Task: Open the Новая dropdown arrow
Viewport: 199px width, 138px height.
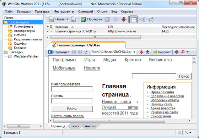Action: [x=68, y=20]
